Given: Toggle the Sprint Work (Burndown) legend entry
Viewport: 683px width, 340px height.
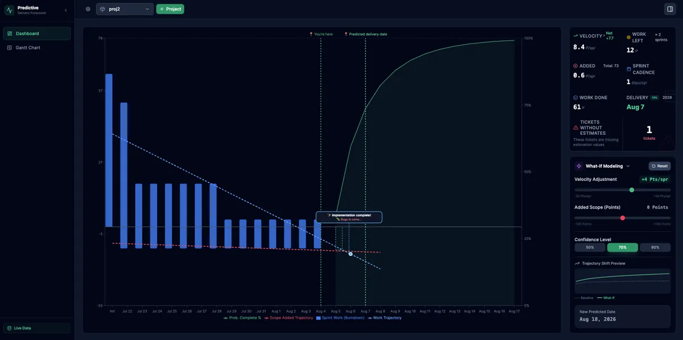Looking at the screenshot, I should (x=340, y=318).
